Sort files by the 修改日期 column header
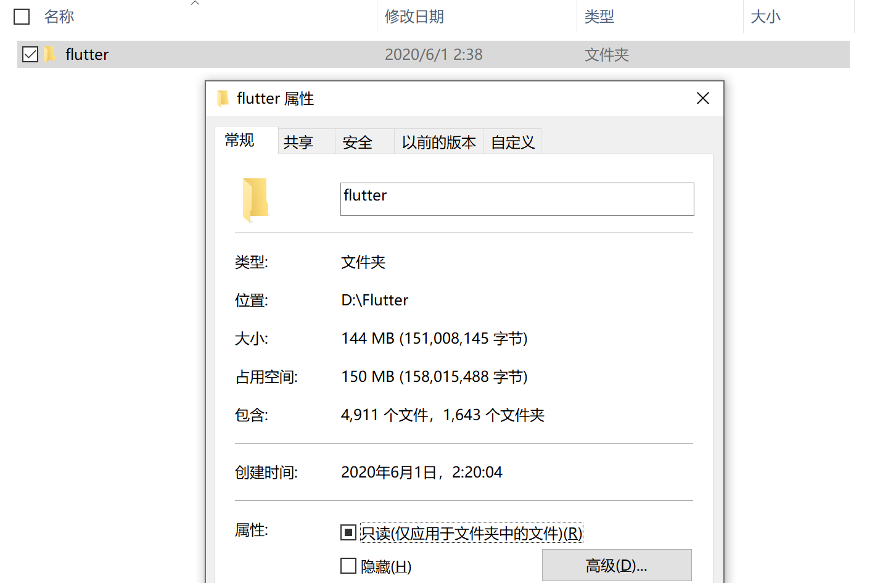896x583 pixels. click(414, 17)
